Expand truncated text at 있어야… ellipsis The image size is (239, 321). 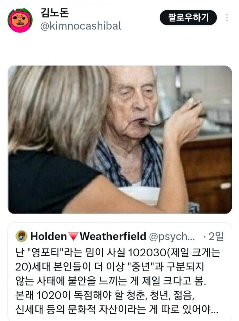(214, 309)
